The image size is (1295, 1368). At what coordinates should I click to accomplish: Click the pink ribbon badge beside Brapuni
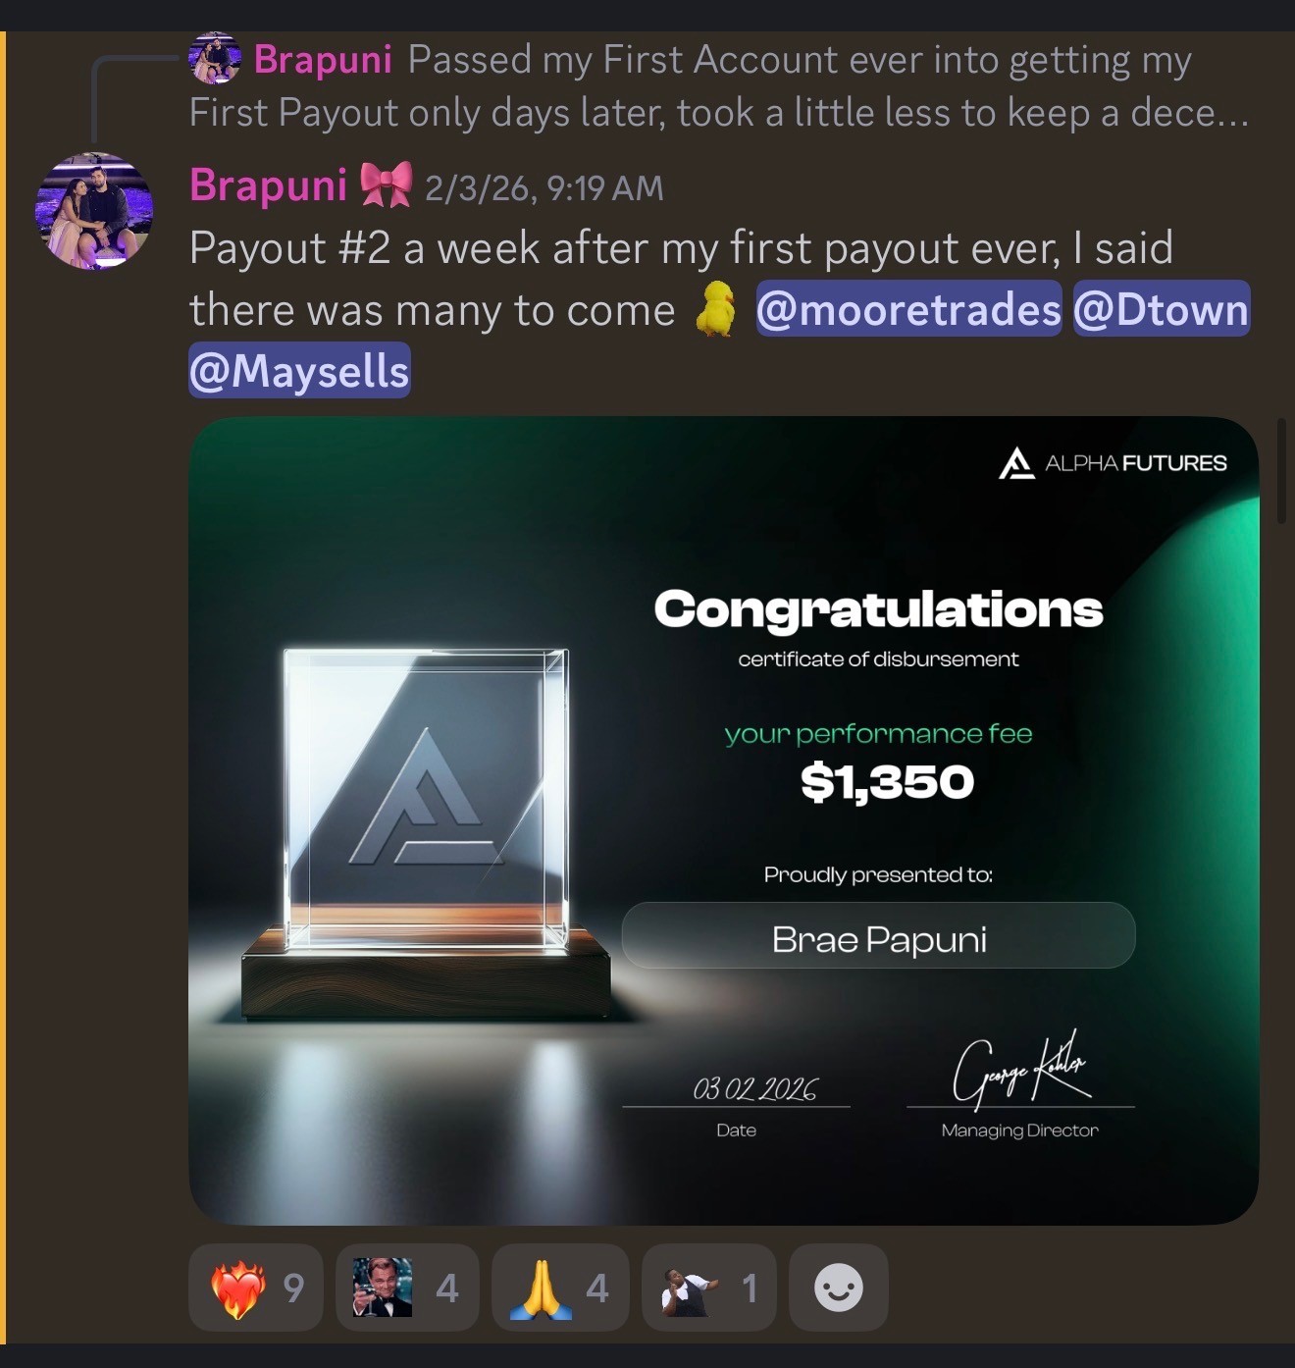click(x=387, y=184)
